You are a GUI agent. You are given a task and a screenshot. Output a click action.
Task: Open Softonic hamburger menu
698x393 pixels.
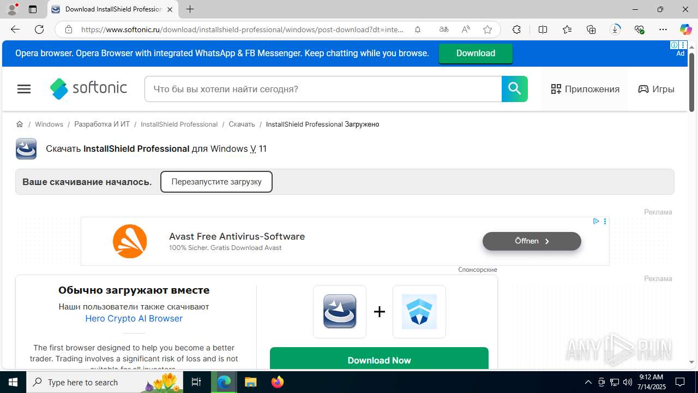tap(24, 89)
